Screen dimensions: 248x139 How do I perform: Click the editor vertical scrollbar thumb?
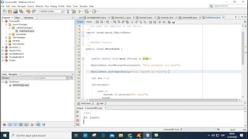coord(243,48)
